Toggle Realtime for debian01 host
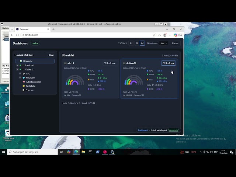The width and height of the screenshot is (236, 177). (169, 63)
